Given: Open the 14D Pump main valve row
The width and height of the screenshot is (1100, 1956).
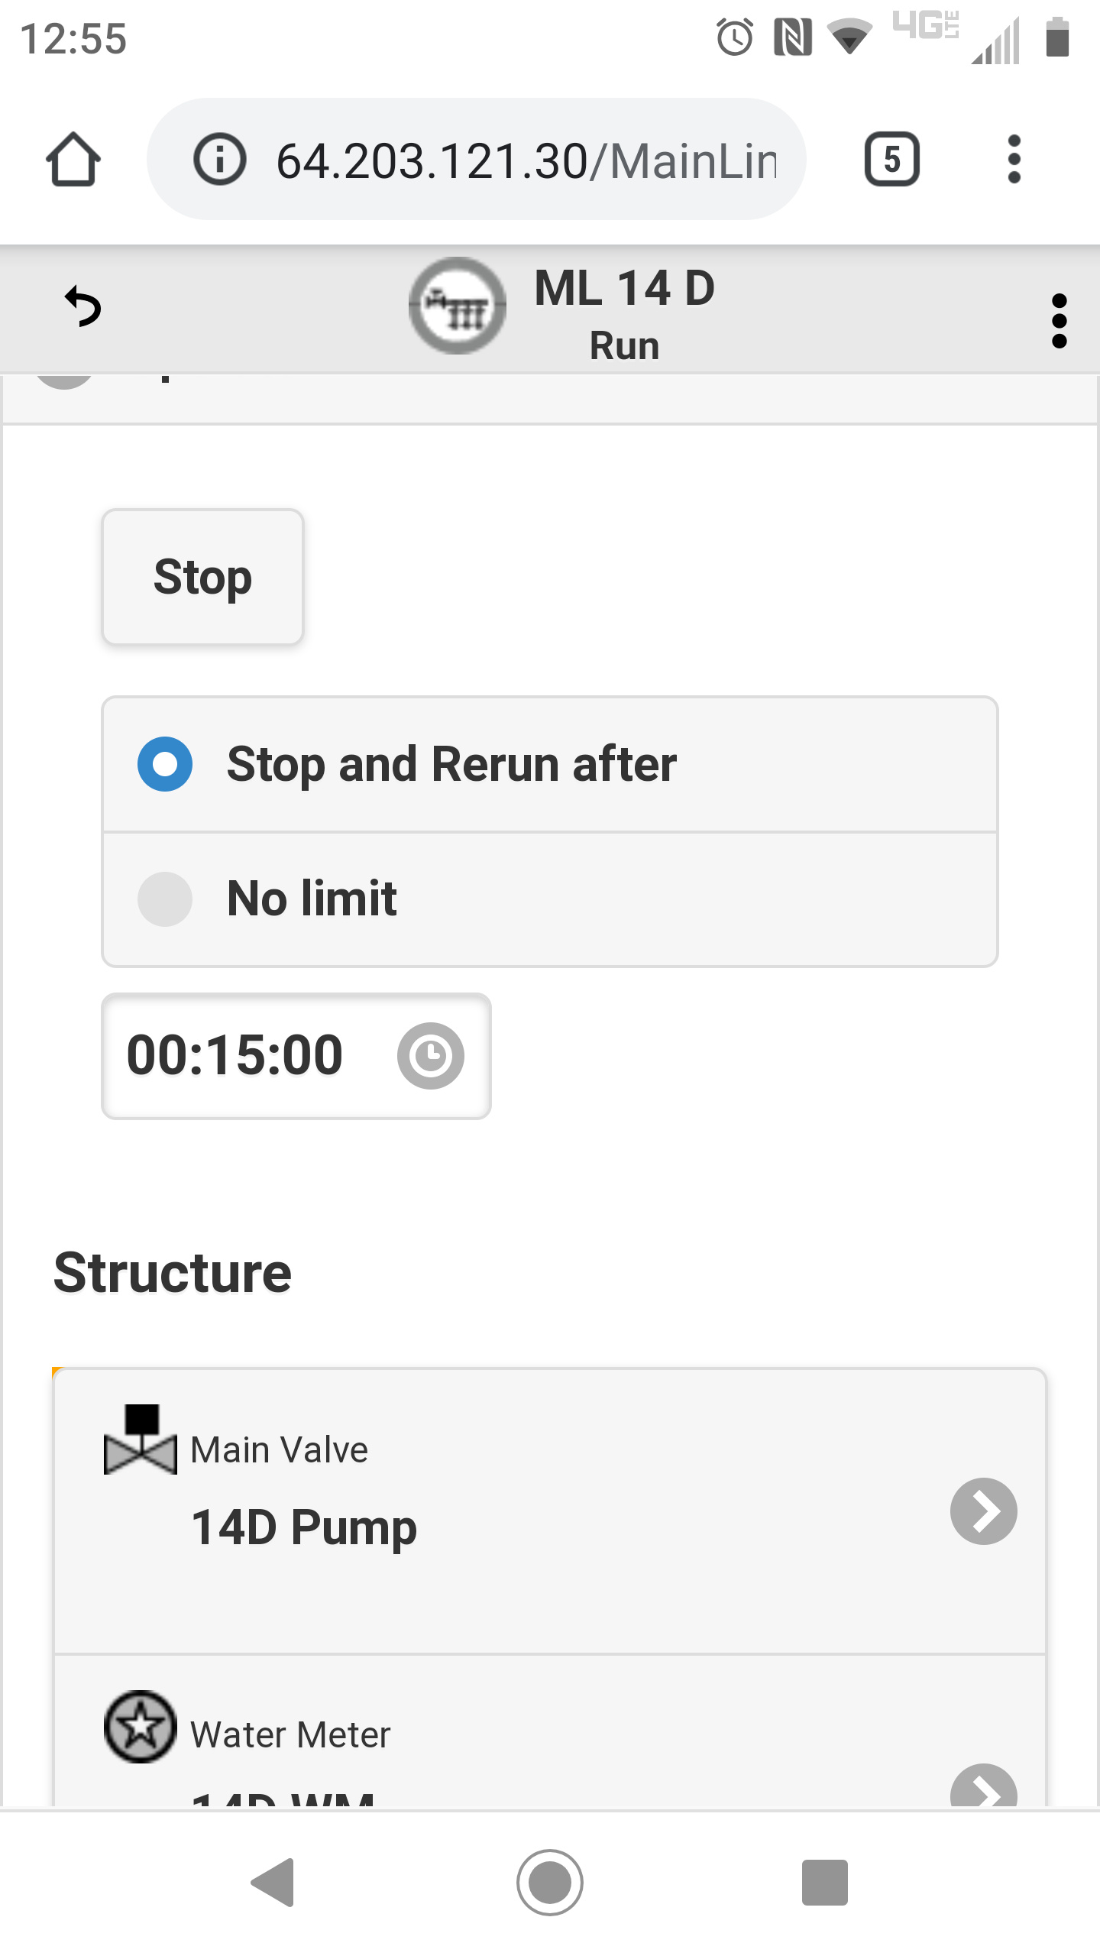Looking at the screenshot, I should click(550, 1511).
